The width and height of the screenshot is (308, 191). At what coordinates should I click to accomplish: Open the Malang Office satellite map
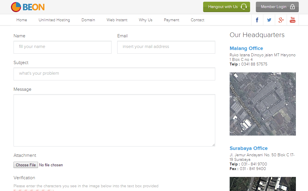(x=263, y=104)
